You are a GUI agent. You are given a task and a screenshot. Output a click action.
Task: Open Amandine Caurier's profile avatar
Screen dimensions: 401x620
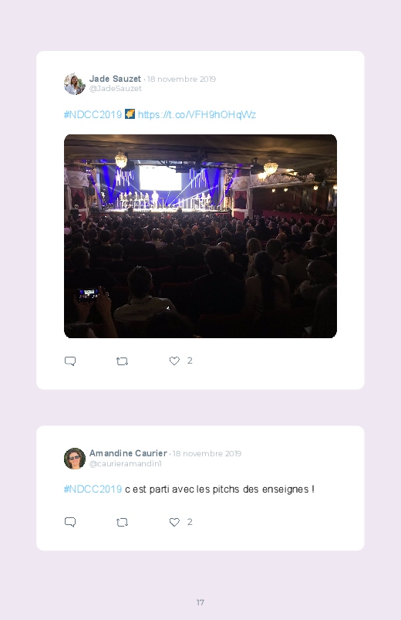[75, 459]
